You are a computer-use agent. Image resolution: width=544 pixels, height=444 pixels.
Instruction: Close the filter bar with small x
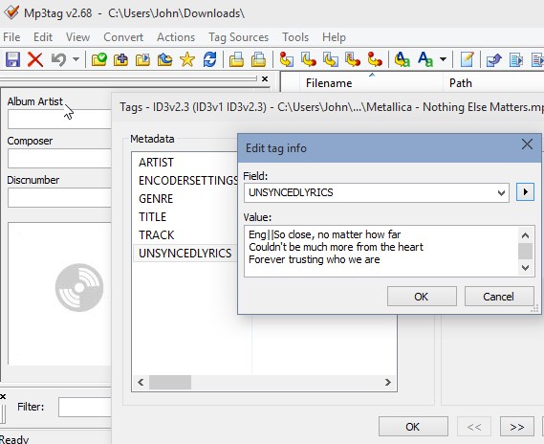pyautogui.click(x=3, y=396)
